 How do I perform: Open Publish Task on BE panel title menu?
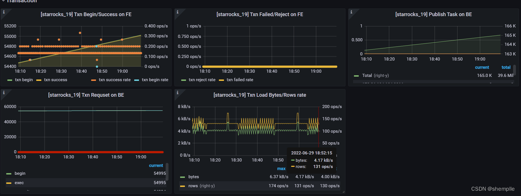[x=433, y=14]
